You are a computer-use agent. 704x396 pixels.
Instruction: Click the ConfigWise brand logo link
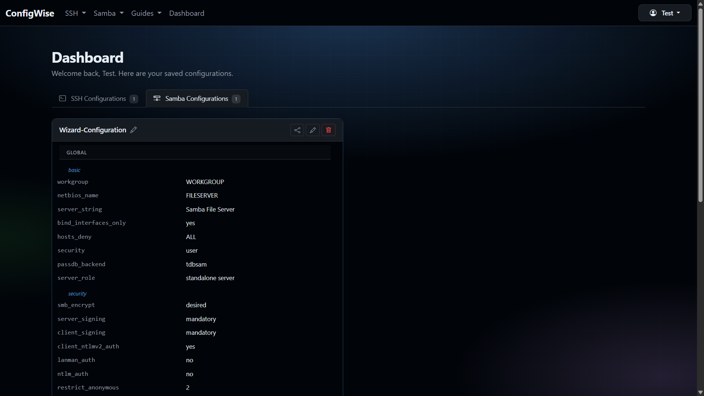(x=30, y=13)
